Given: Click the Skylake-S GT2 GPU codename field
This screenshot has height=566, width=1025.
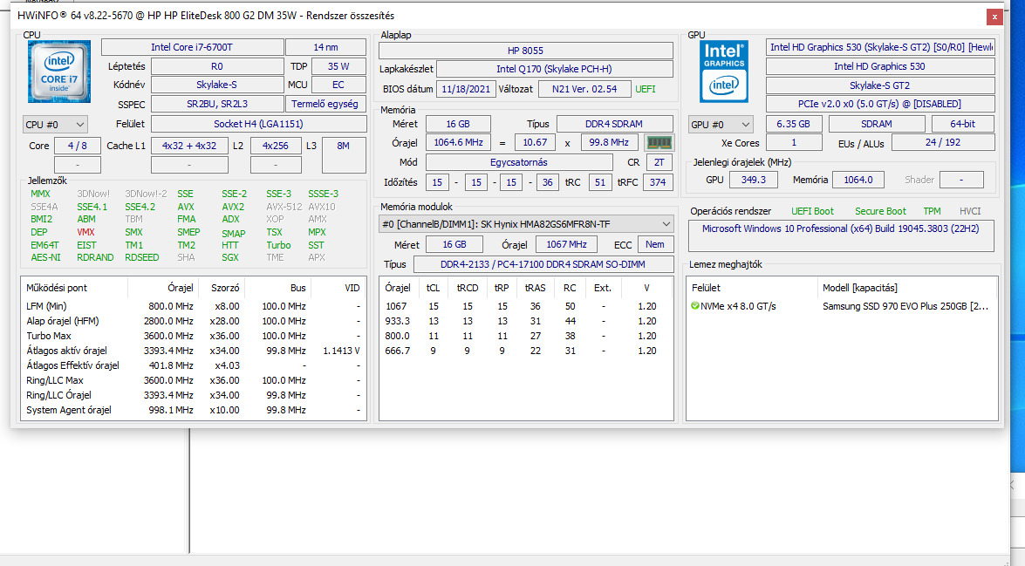Looking at the screenshot, I should tap(880, 85).
